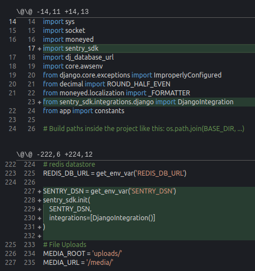This screenshot has width=255, height=271.
Task: Click the plus marker on line 228
Action: coord(39,201)
